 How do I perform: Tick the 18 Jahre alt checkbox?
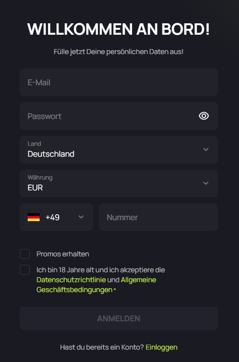(x=25, y=270)
